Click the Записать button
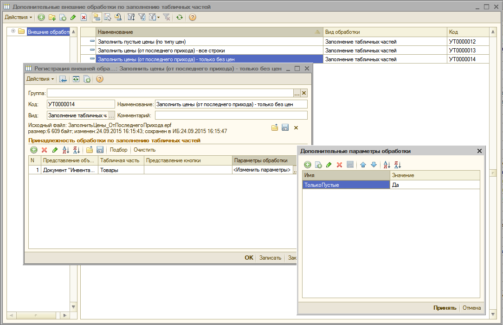 pyautogui.click(x=270, y=258)
